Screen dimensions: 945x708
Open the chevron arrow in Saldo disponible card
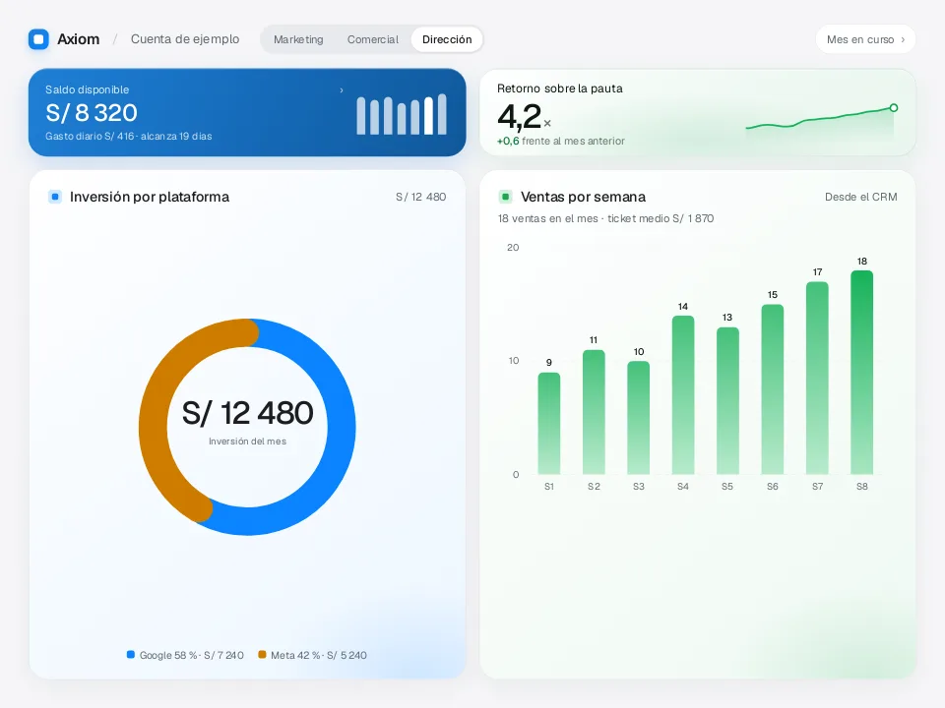(x=342, y=90)
